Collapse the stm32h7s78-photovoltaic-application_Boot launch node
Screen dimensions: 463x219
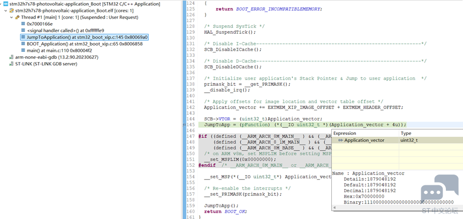(x=1, y=4)
